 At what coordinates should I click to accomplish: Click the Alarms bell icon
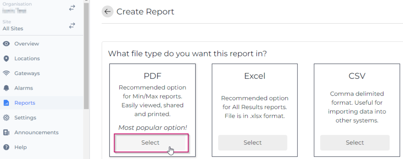click(x=6, y=88)
